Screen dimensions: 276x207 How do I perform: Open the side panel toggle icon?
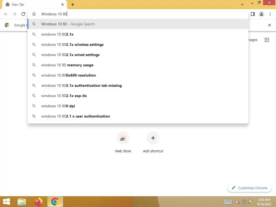[x=253, y=14]
